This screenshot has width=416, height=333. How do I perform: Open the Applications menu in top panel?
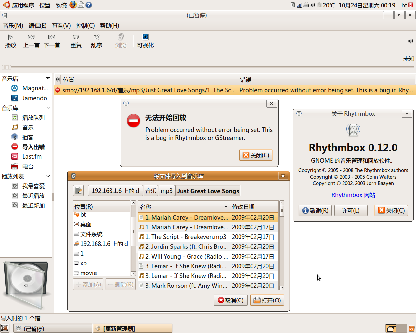19,5
